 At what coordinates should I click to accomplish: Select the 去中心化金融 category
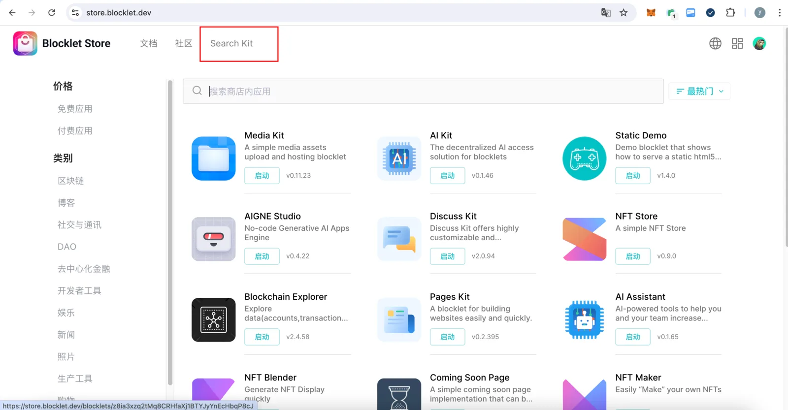(84, 269)
